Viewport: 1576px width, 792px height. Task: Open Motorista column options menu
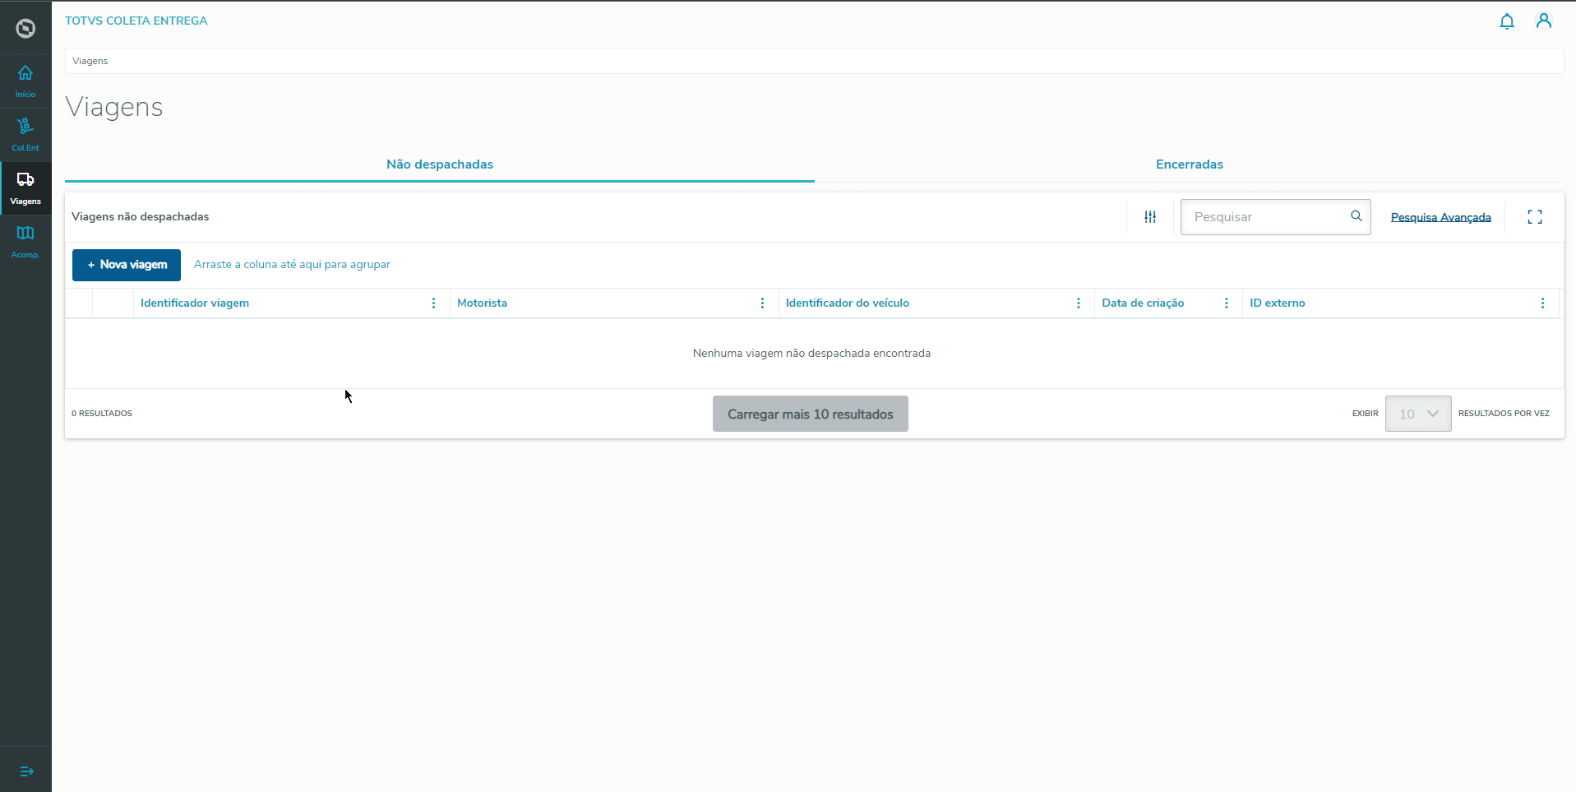[762, 303]
